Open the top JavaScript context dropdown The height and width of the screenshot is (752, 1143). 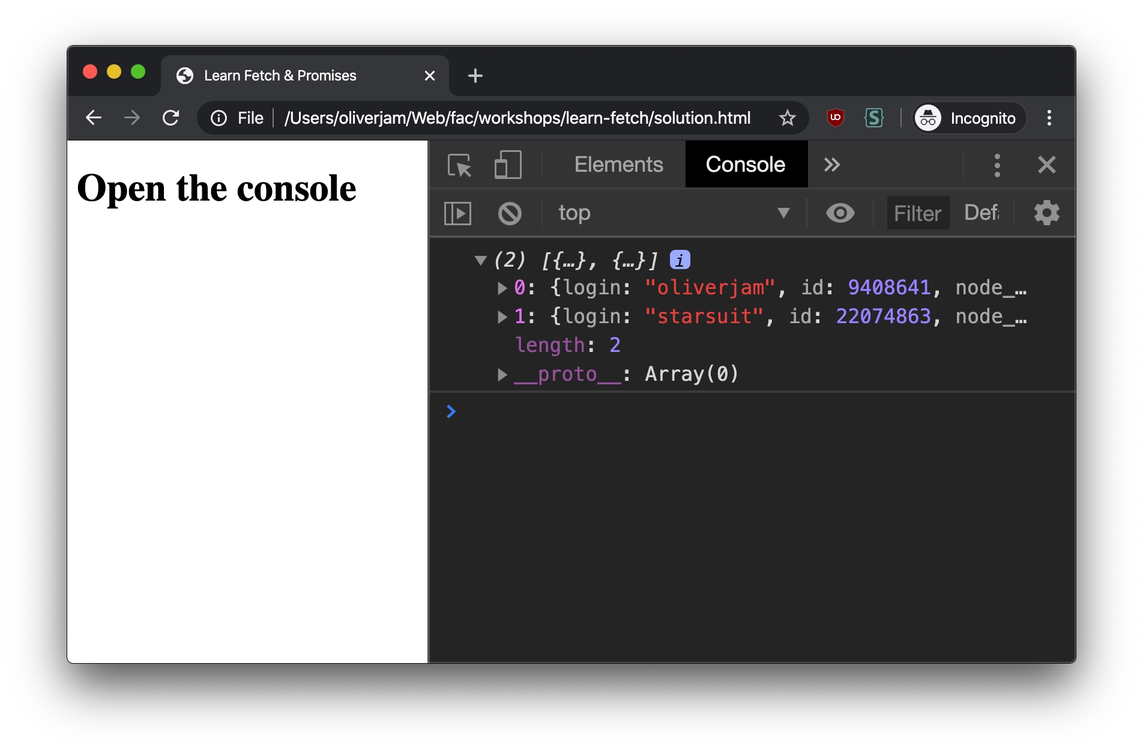coord(672,213)
